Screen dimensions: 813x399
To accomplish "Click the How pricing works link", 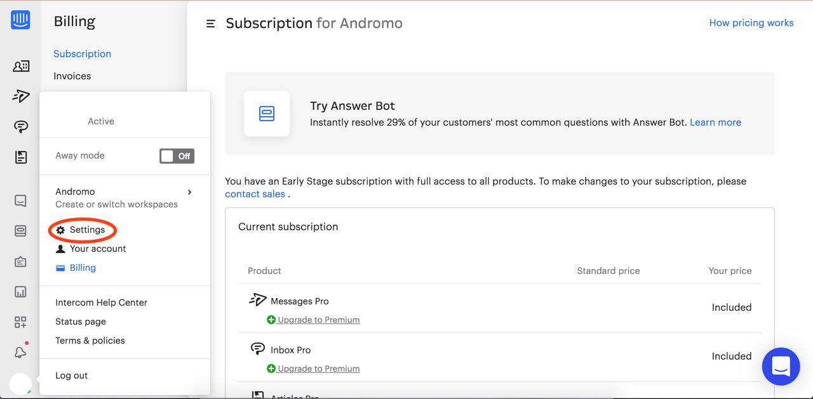I will (x=751, y=23).
